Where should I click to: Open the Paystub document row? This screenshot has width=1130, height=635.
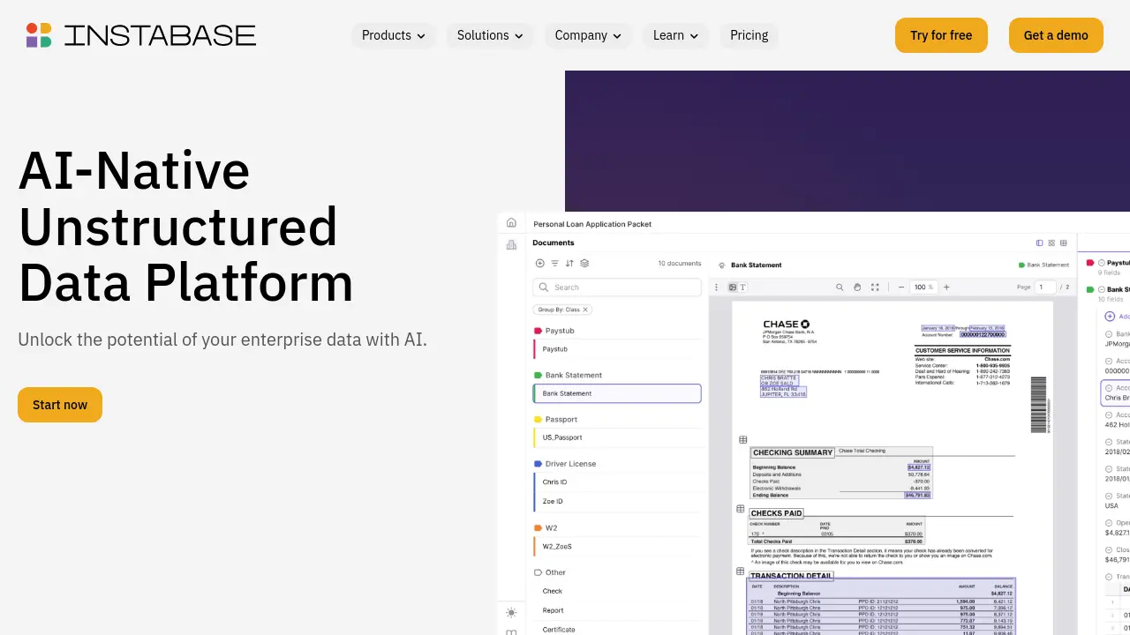click(x=617, y=349)
